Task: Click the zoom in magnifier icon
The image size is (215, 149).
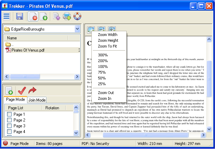Action: coord(112,29)
